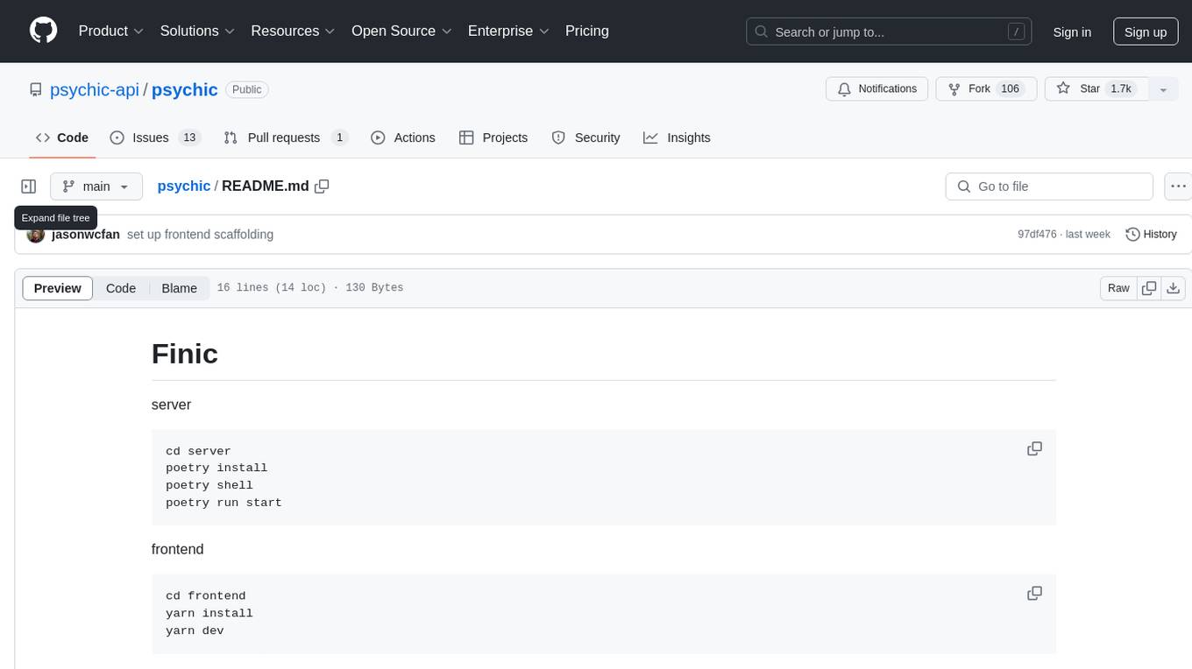1192x669 pixels.
Task: Select the Preview view
Action: tap(58, 288)
